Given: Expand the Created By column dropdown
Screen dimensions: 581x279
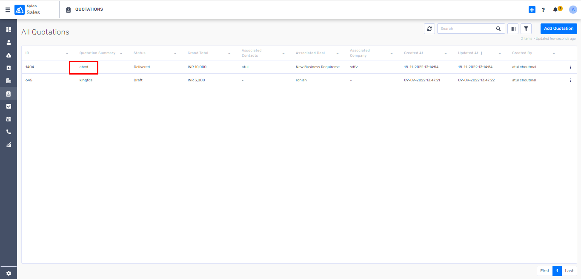Looking at the screenshot, I should click(x=554, y=53).
